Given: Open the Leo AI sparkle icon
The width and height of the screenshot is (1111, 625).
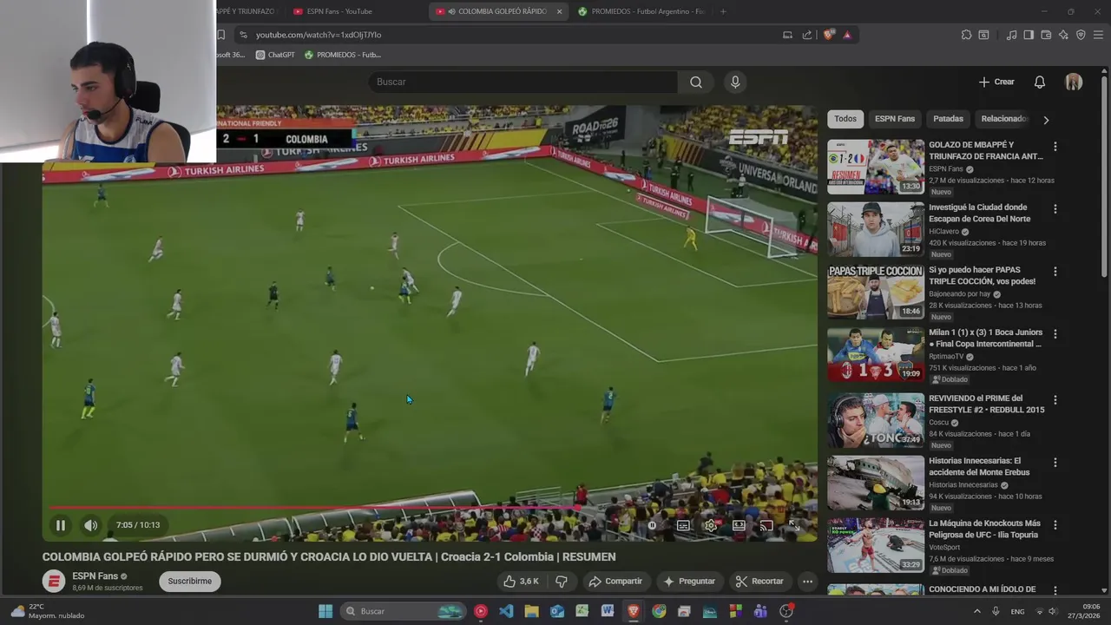Looking at the screenshot, I should [1063, 35].
